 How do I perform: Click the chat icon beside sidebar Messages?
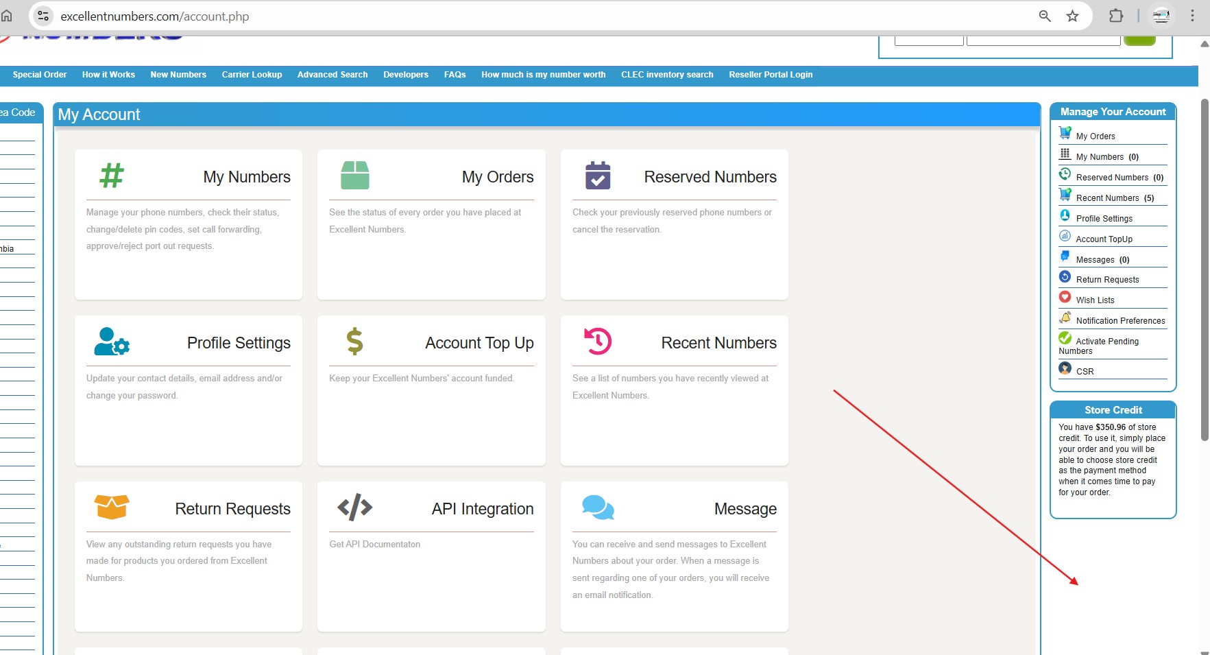click(1065, 257)
